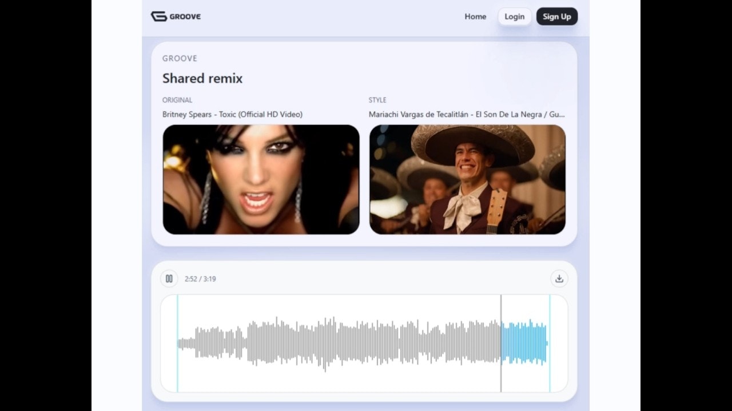Image resolution: width=732 pixels, height=411 pixels.
Task: Click the waveform end boundary marker
Action: click(x=550, y=343)
